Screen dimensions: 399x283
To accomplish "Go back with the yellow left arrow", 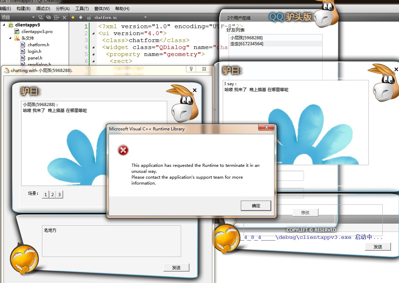I will tap(73, 17).
